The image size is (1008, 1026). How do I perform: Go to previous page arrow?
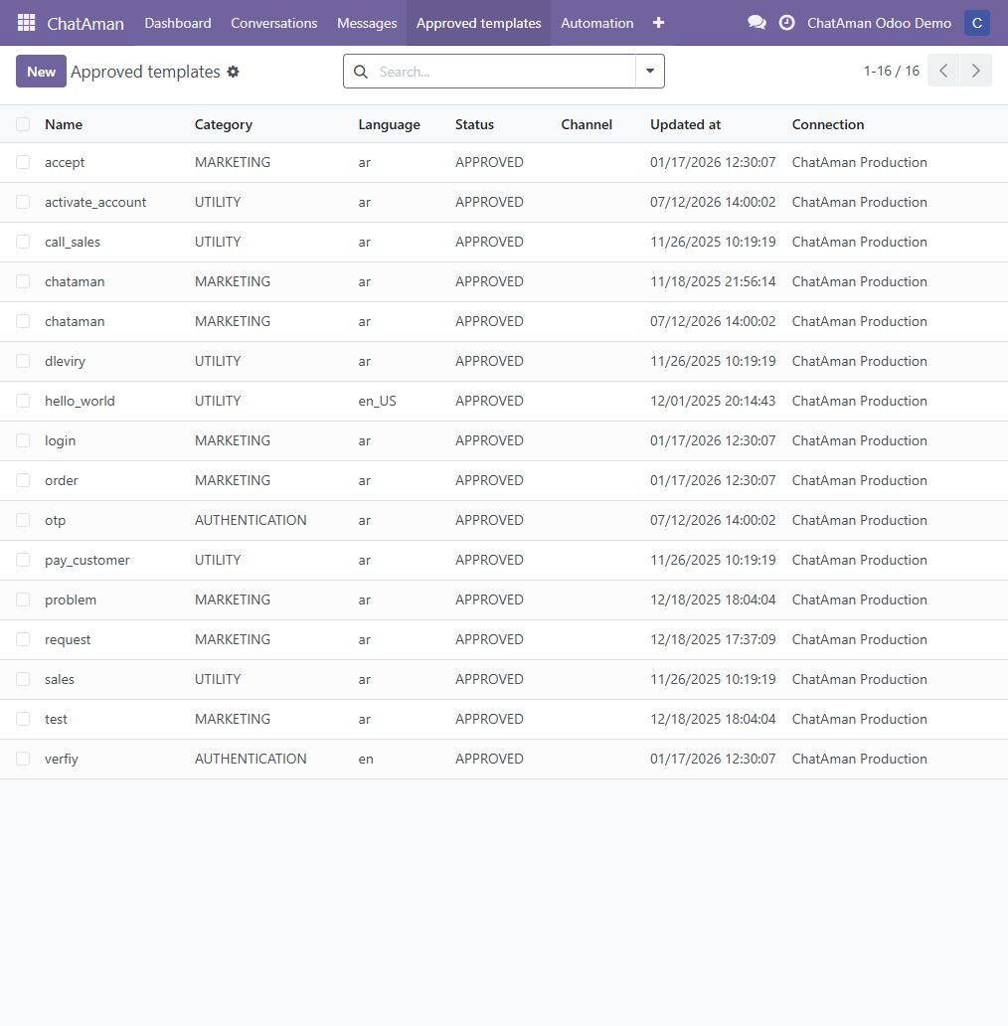[x=943, y=71]
